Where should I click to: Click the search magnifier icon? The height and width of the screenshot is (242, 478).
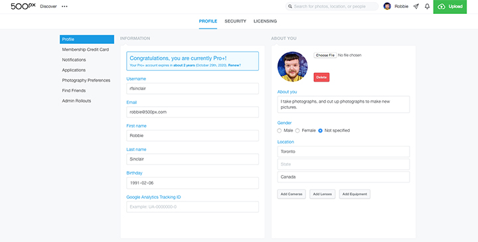pyautogui.click(x=290, y=7)
